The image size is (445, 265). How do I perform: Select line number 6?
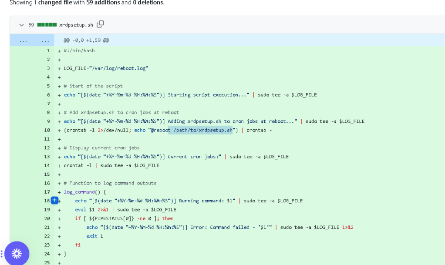coord(48,95)
